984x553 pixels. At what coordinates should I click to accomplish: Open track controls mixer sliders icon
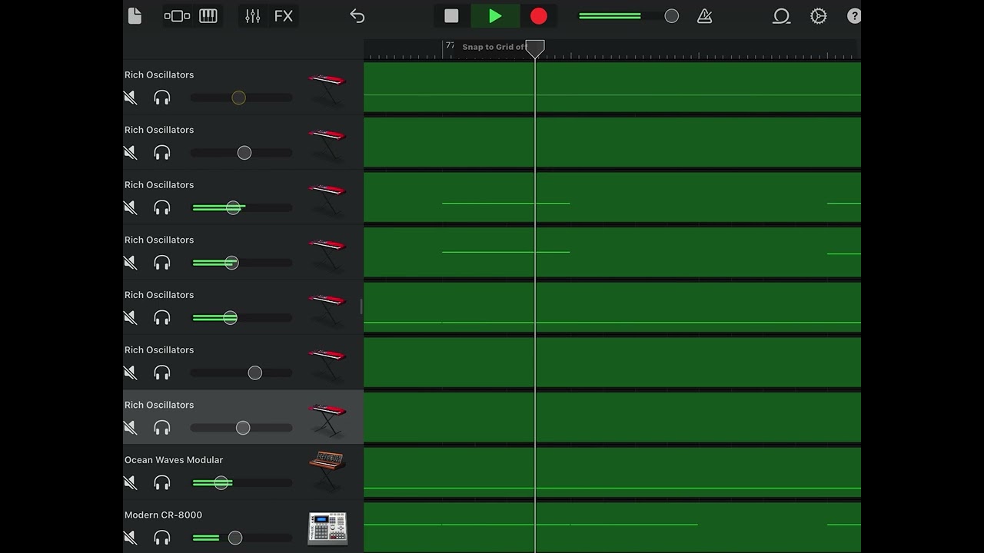(x=252, y=16)
